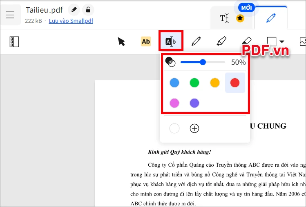This screenshot has height=207, width=306.
Task: Add a custom color with plus button
Action: click(x=194, y=128)
